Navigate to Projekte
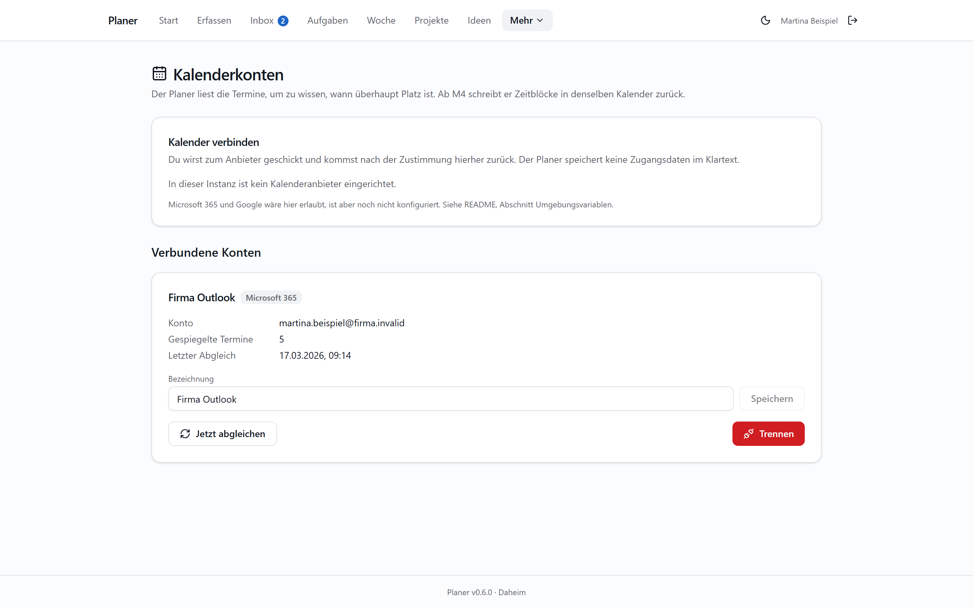The image size is (973, 608). tap(431, 21)
